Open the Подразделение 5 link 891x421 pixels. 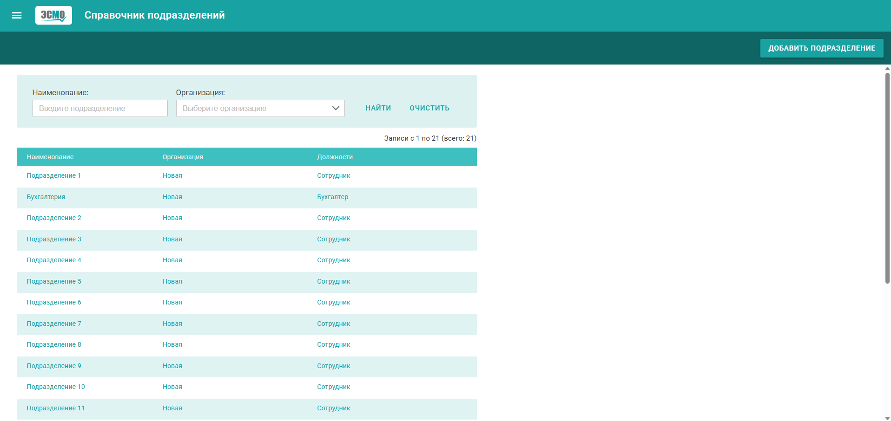[x=54, y=281]
